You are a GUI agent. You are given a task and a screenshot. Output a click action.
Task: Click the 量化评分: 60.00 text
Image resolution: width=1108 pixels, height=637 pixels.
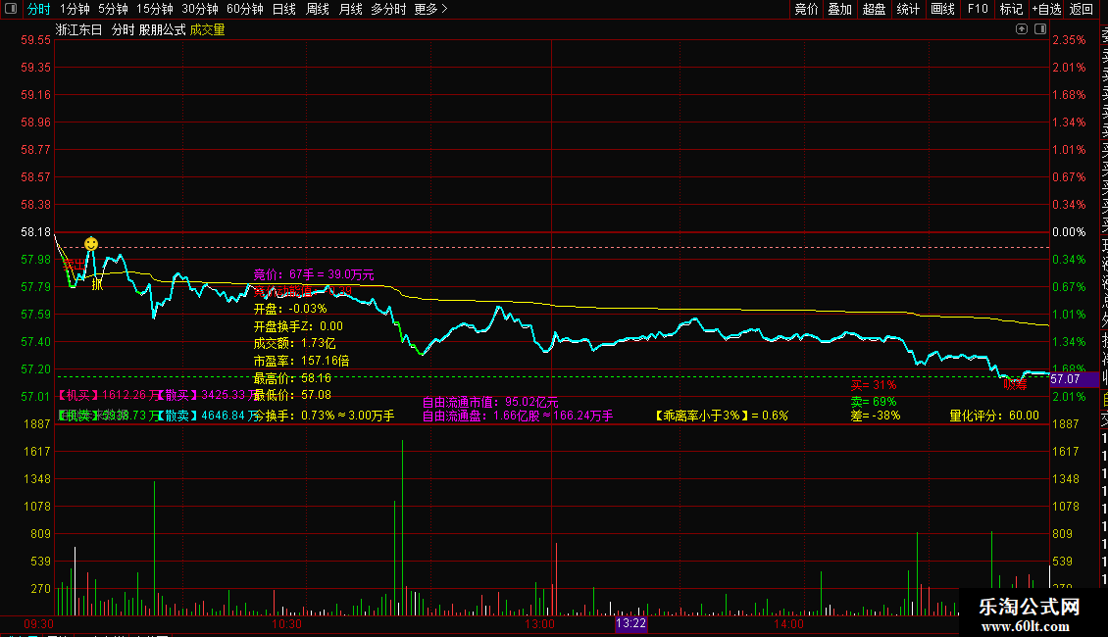[994, 416]
